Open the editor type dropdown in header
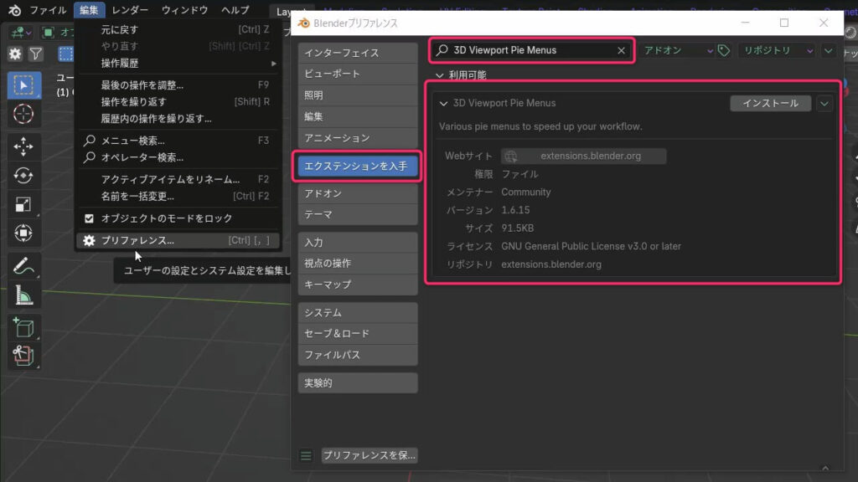This screenshot has width=858, height=482. click(x=21, y=33)
